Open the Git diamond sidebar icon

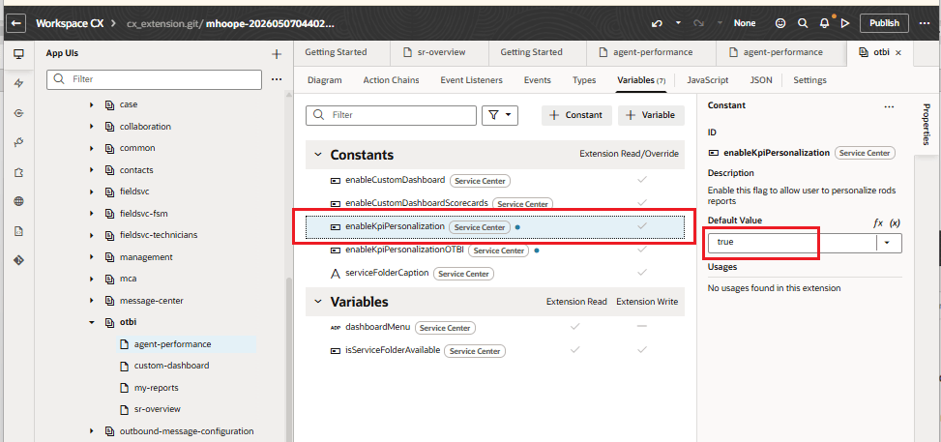click(18, 260)
